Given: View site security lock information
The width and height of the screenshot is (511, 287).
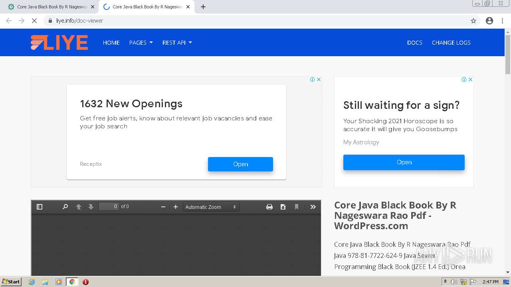Looking at the screenshot, I should click(50, 21).
